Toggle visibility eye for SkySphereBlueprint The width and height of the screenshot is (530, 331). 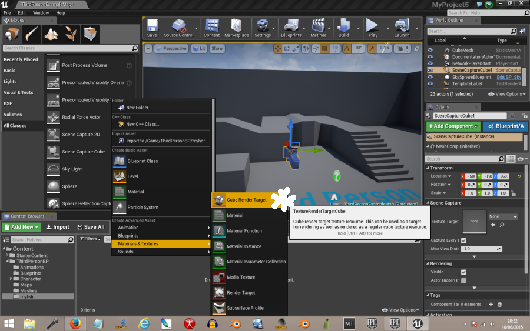[x=430, y=77]
